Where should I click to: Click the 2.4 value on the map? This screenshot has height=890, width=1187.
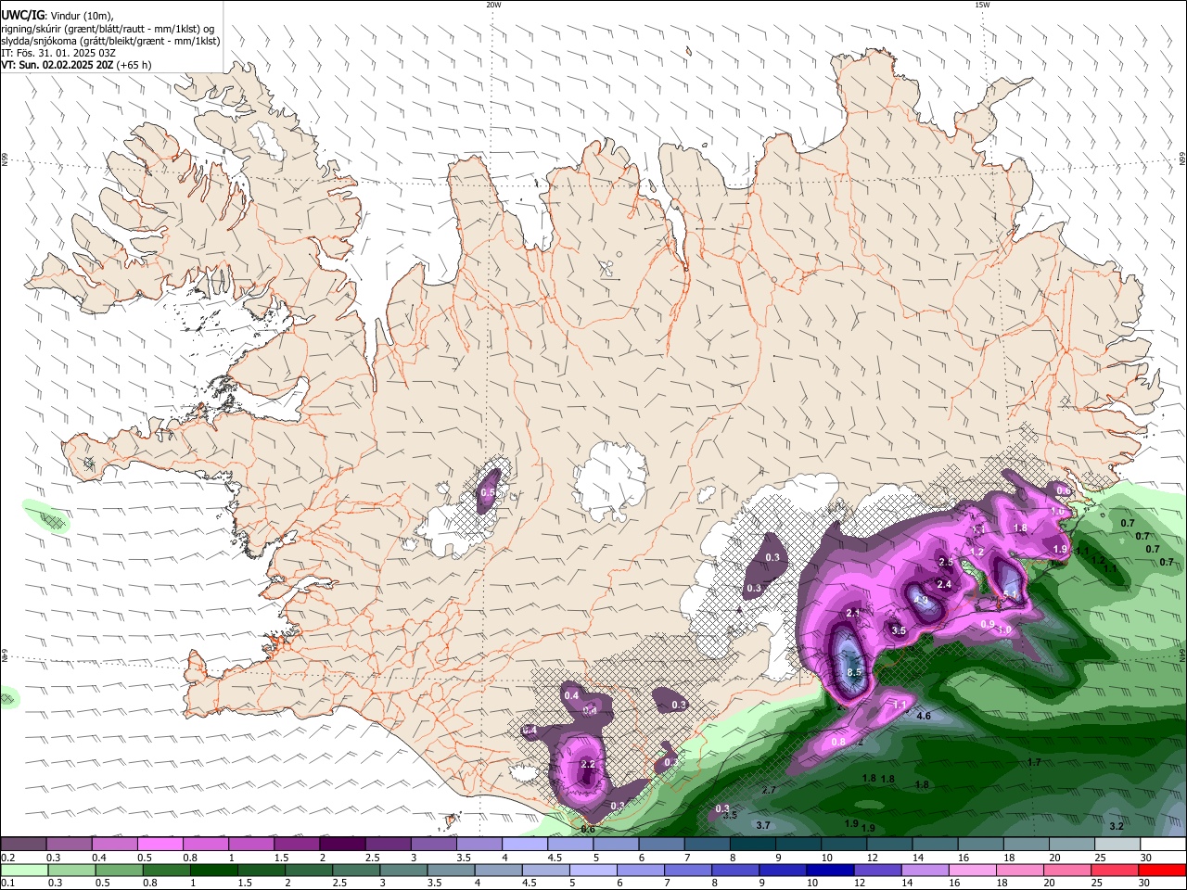click(x=944, y=584)
